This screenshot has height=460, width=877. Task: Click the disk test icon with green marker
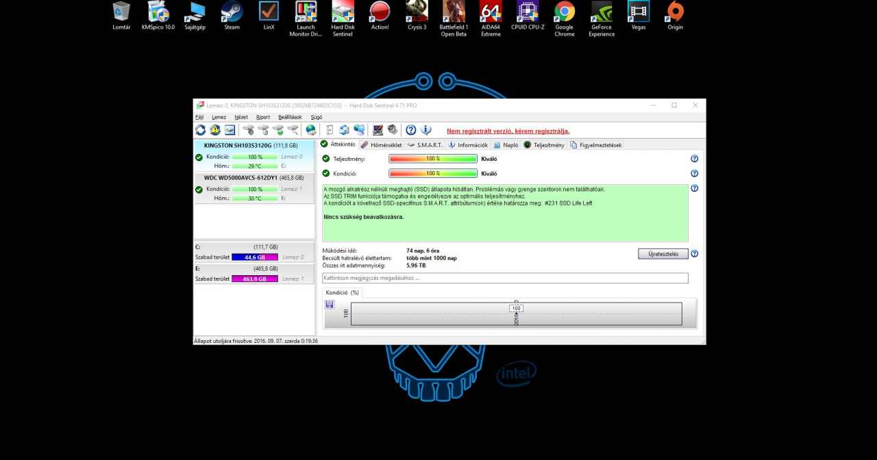[x=278, y=130]
